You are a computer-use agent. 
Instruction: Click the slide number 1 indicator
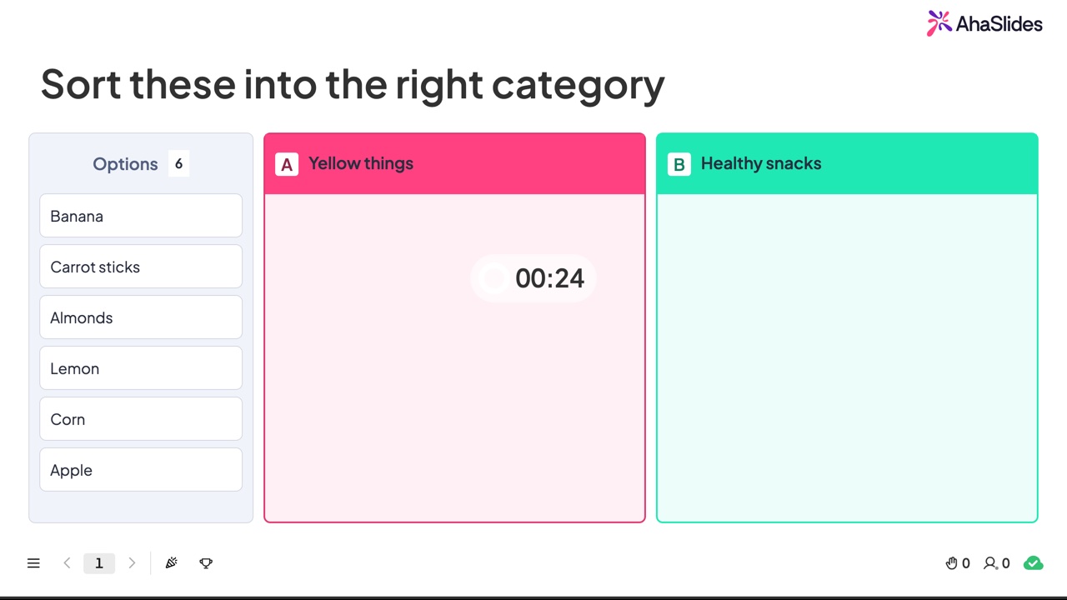tap(98, 563)
